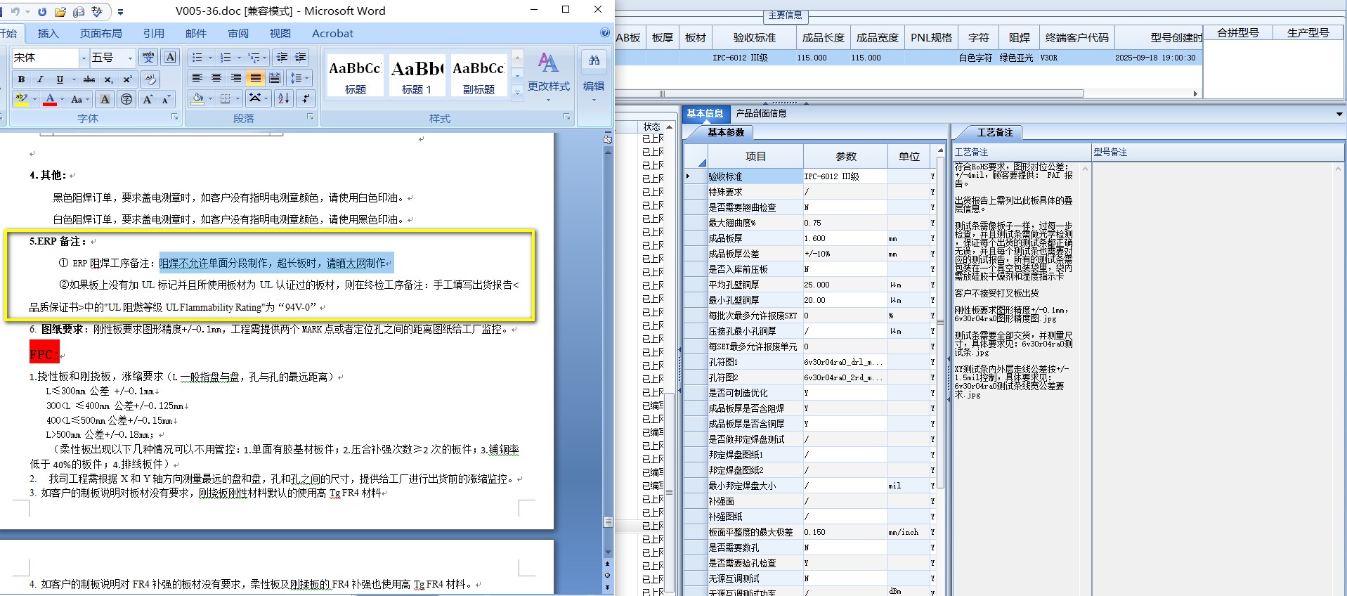
Task: Toggle superscript formatting
Action: coord(127,79)
